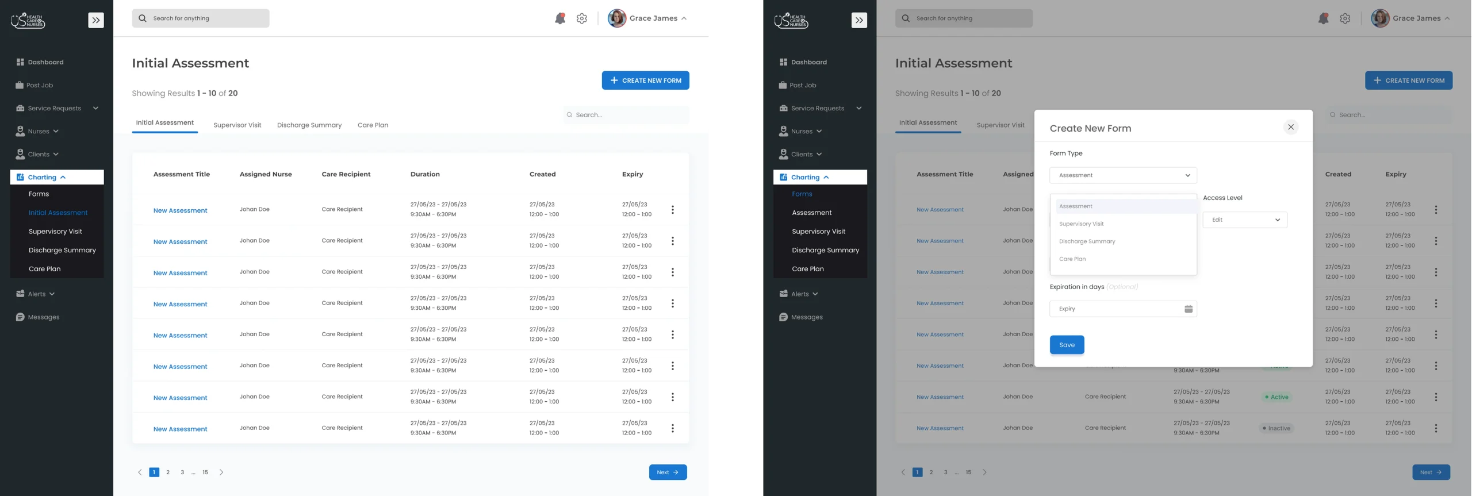Go to page 15 in left screen pagination
This screenshot has width=1472, height=496.
click(205, 472)
